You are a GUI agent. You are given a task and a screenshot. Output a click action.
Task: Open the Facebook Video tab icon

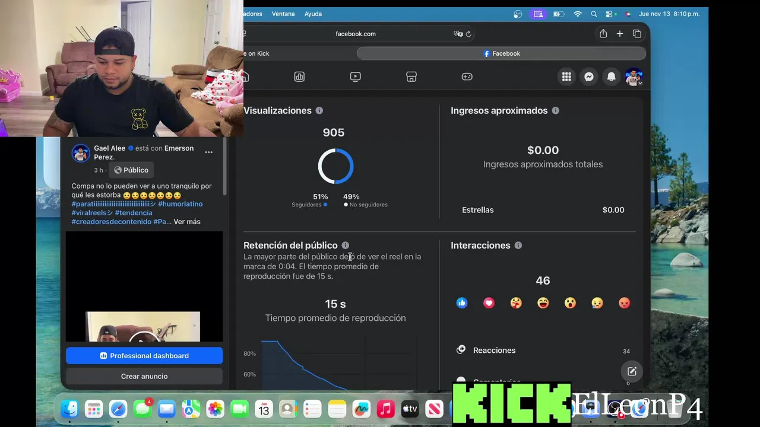click(x=355, y=77)
